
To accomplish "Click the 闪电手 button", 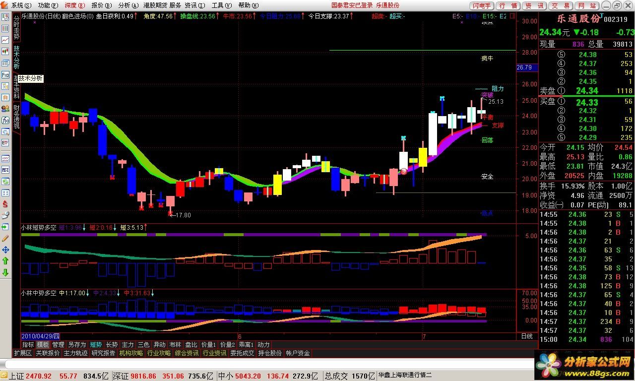I will pyautogui.click(x=481, y=6).
